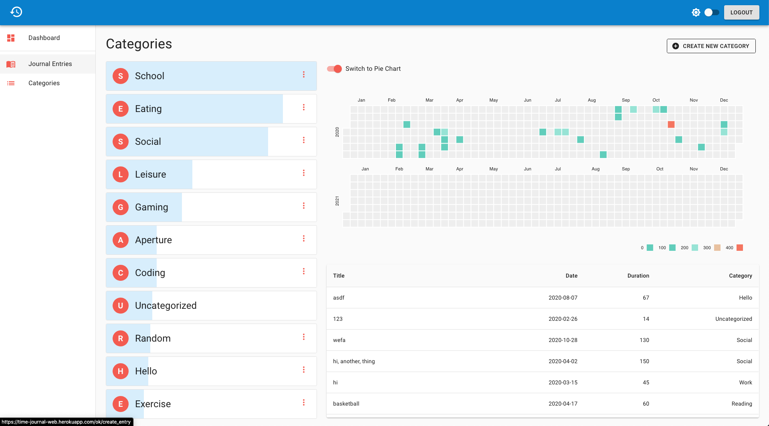Click the date 2020-08-07 cell
This screenshot has height=426, width=769.
(563, 298)
